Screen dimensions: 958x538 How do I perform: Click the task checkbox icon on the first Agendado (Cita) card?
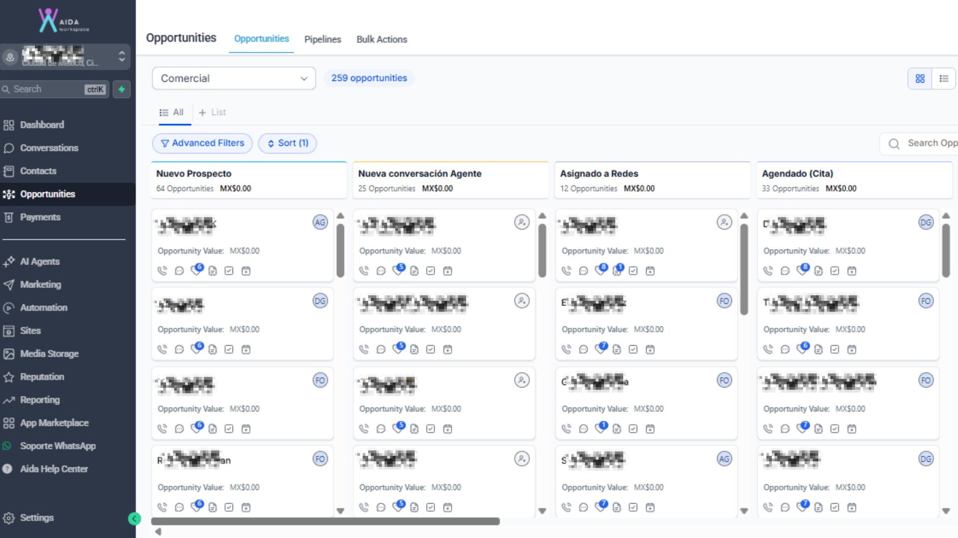click(x=835, y=270)
